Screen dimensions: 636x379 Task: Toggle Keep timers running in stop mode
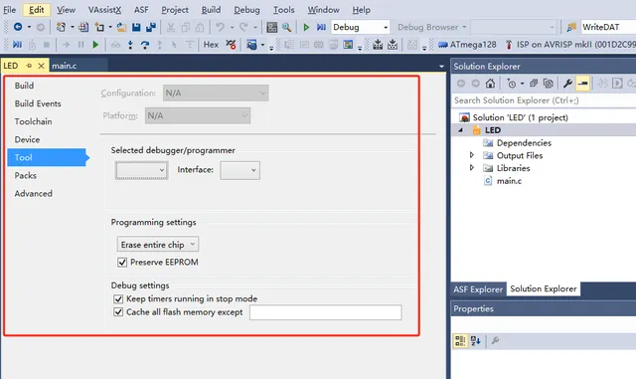click(118, 299)
